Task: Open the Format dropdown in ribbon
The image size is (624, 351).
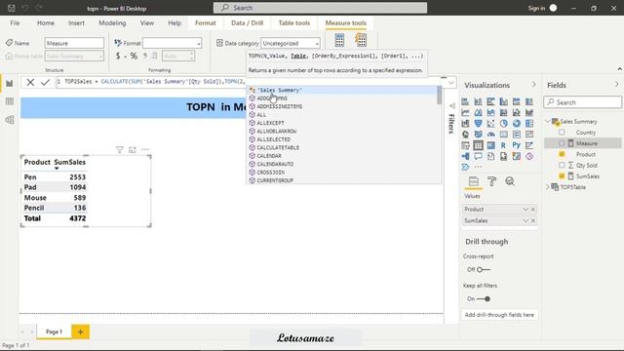Action: (x=173, y=43)
